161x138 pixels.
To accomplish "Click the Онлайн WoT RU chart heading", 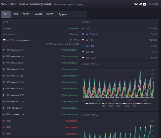I will [90, 64].
